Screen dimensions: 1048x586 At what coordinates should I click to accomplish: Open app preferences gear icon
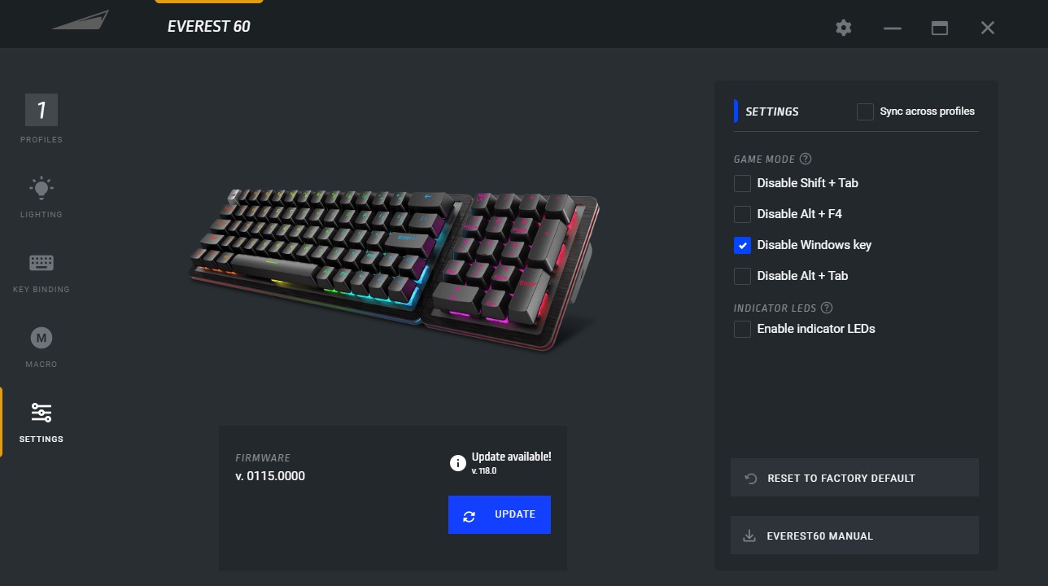(844, 28)
